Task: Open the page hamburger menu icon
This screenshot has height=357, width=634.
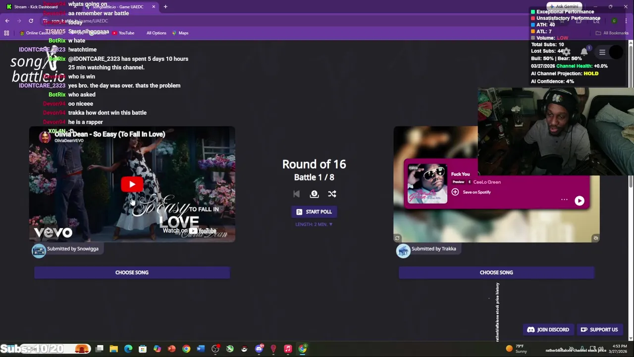Action: [x=602, y=52]
